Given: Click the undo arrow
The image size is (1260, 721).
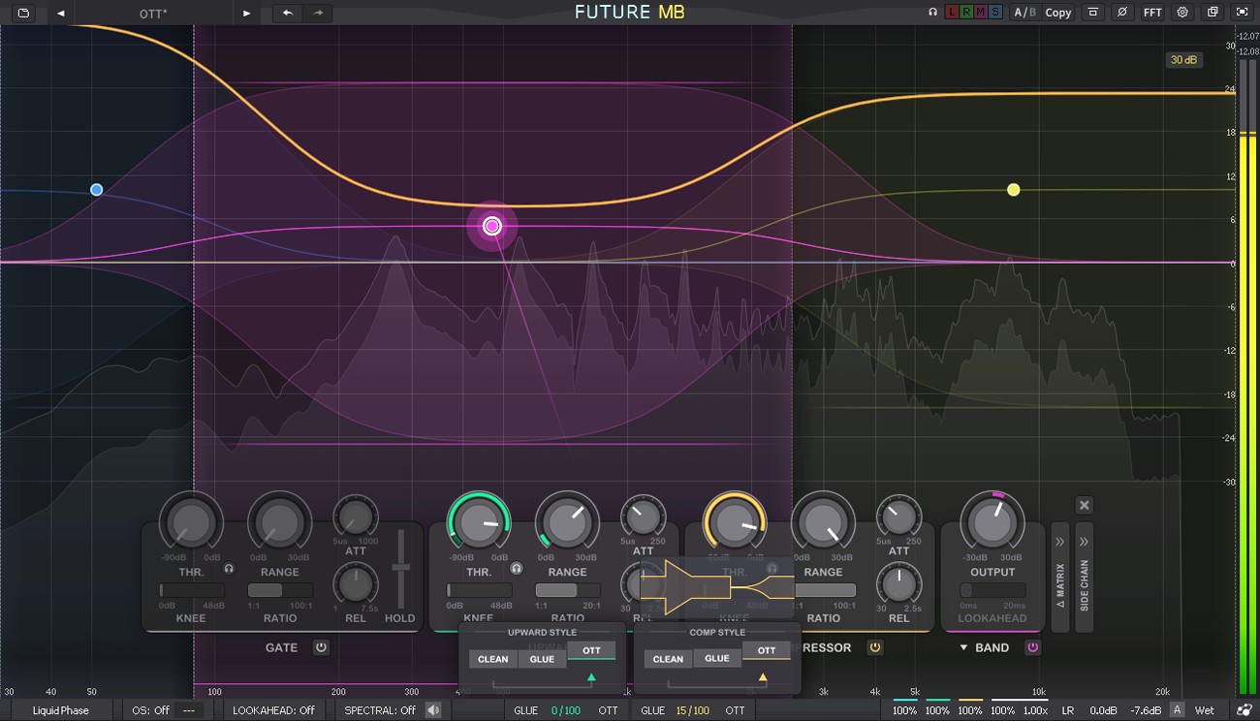Looking at the screenshot, I should click(288, 13).
